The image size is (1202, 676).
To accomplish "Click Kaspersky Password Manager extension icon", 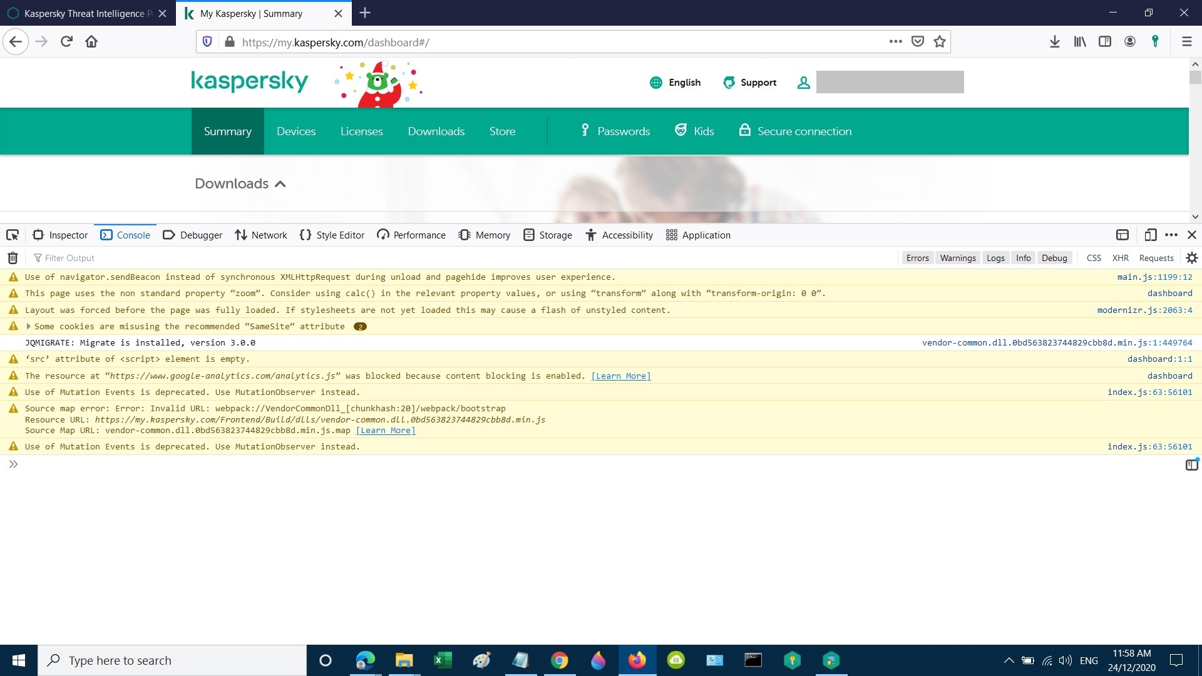I will (x=1155, y=41).
